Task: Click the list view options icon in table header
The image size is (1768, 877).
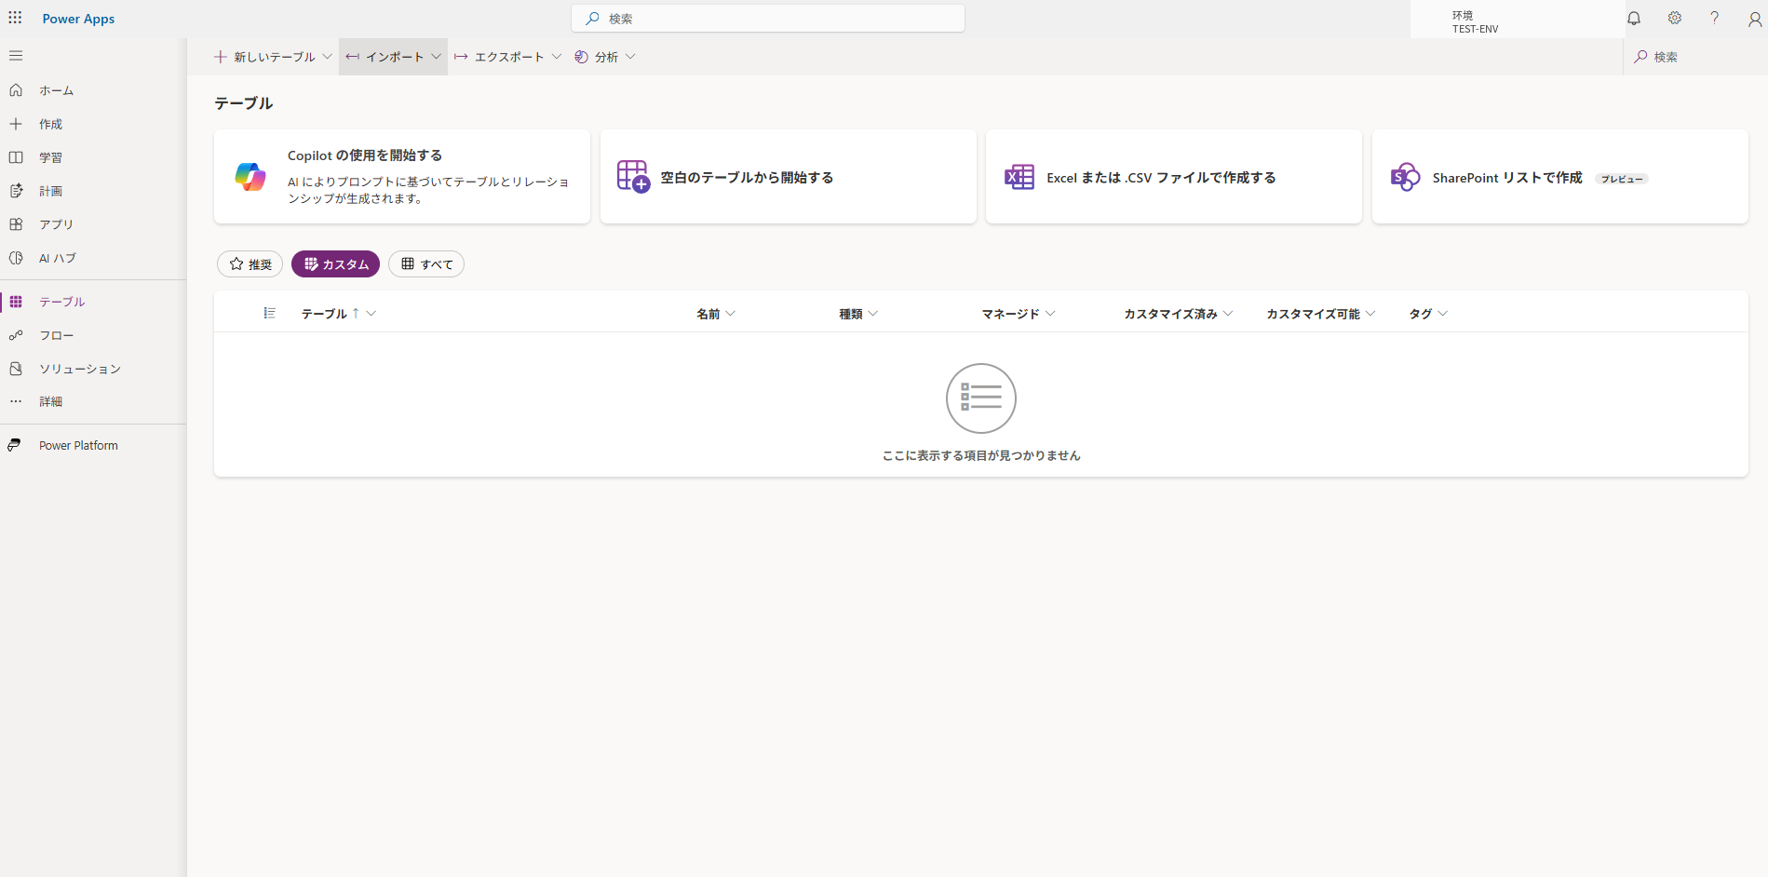Action: tap(269, 314)
